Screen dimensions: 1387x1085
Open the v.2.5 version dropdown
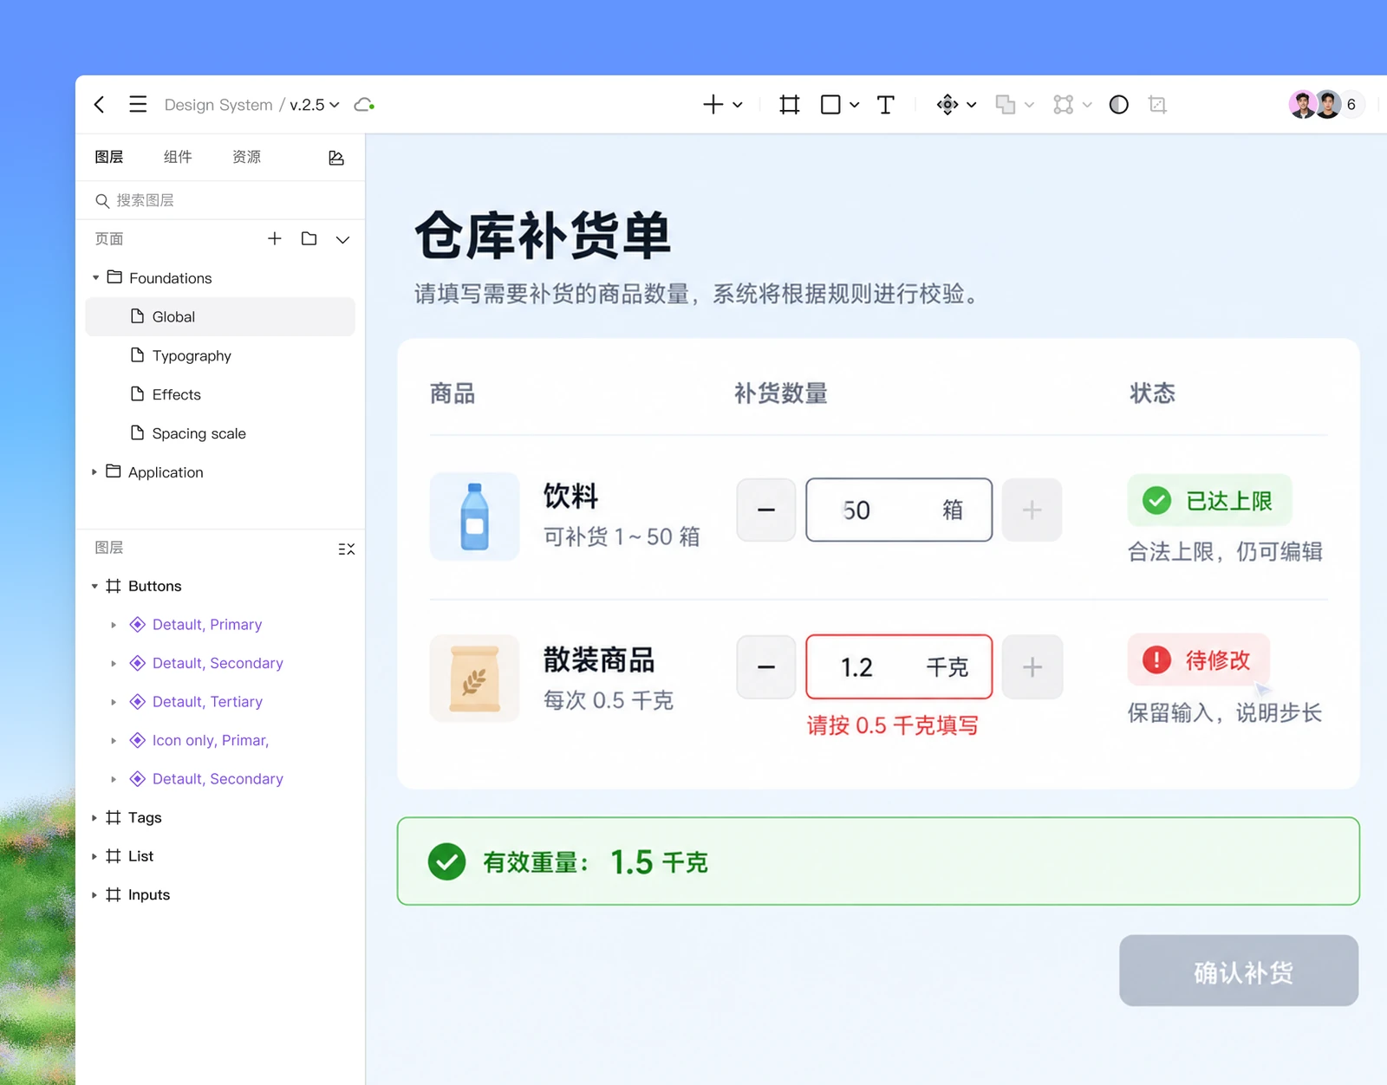[x=315, y=105]
